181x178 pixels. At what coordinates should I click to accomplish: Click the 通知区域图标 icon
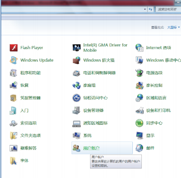[x=77, y=123]
